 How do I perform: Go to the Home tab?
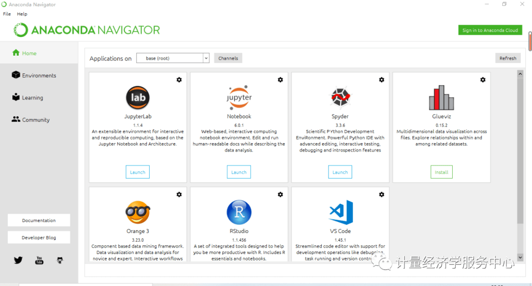pyautogui.click(x=39, y=53)
